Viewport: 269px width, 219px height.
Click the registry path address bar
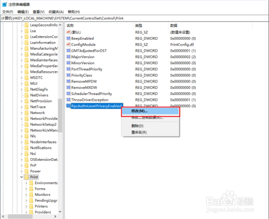(134, 18)
